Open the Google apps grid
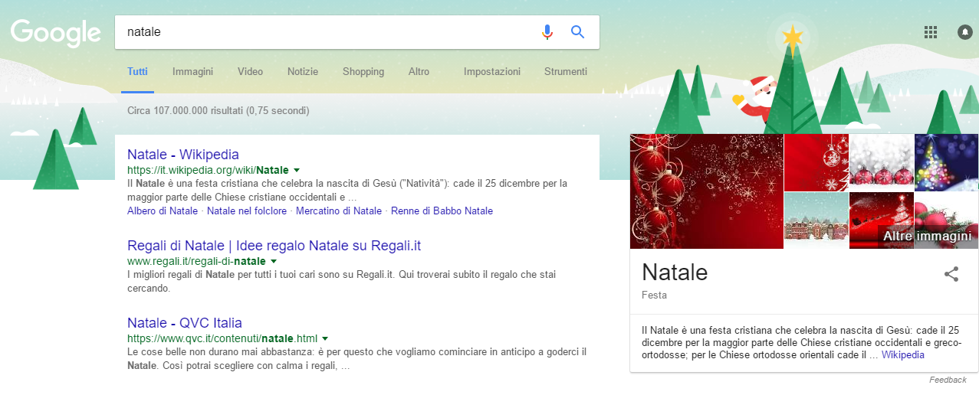The height and width of the screenshot is (395, 979). coord(931,32)
